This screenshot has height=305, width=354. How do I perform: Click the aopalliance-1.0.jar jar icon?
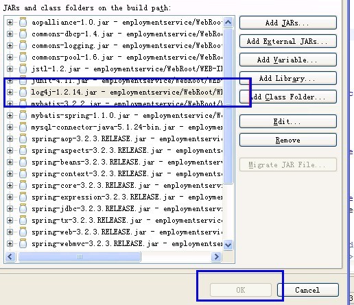(23, 22)
